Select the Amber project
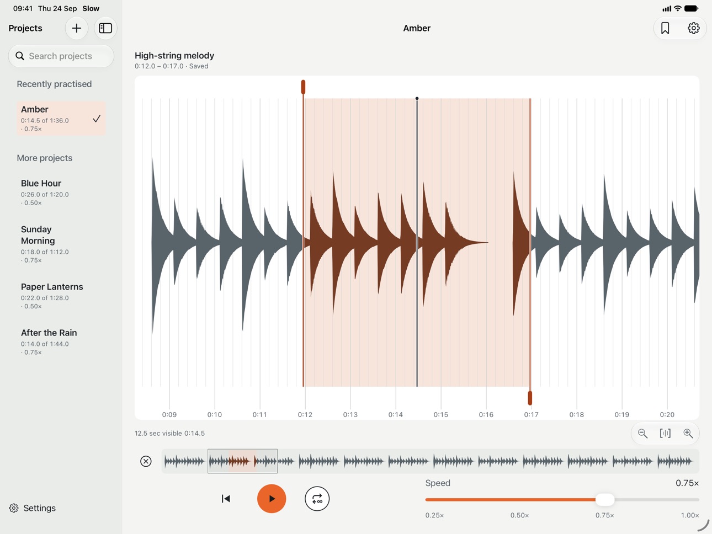The height and width of the screenshot is (534, 712). [61, 118]
